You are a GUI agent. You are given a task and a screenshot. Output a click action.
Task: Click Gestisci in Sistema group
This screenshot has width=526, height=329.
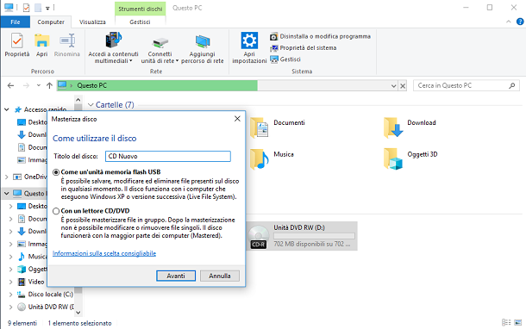click(x=285, y=59)
